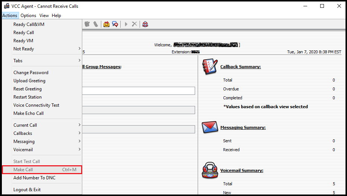The image size is (347, 196).
Task: Click the Callback Summary notebook icon
Action: pyautogui.click(x=210, y=67)
